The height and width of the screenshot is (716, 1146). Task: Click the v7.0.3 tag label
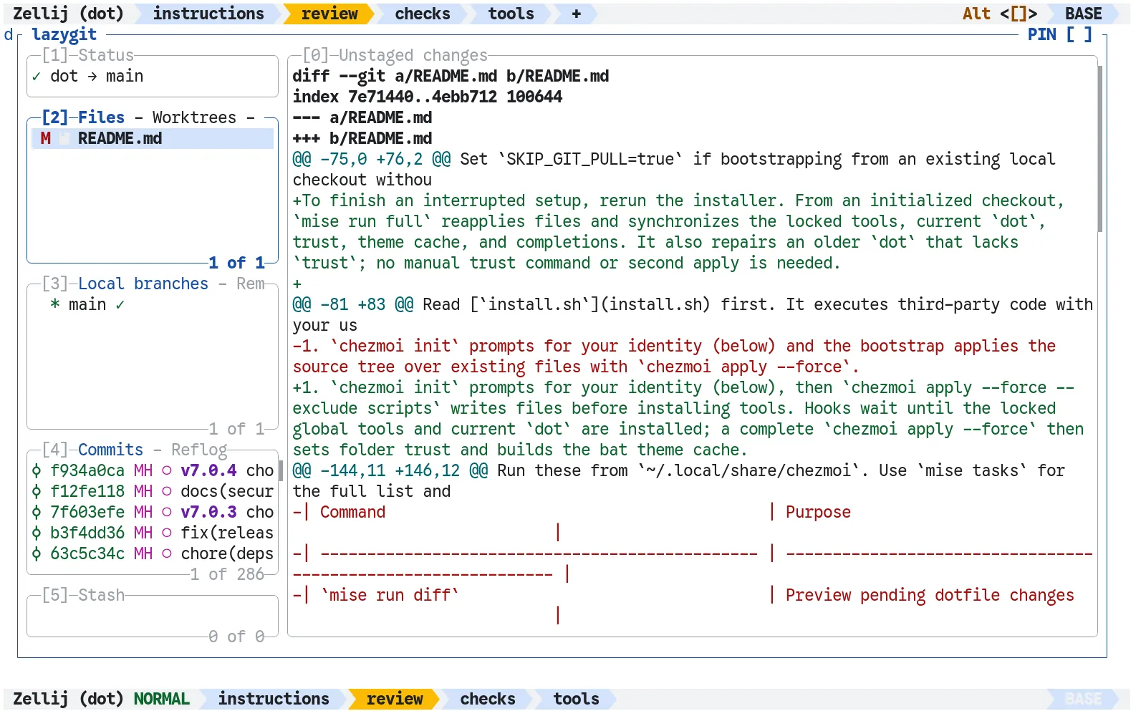click(208, 512)
